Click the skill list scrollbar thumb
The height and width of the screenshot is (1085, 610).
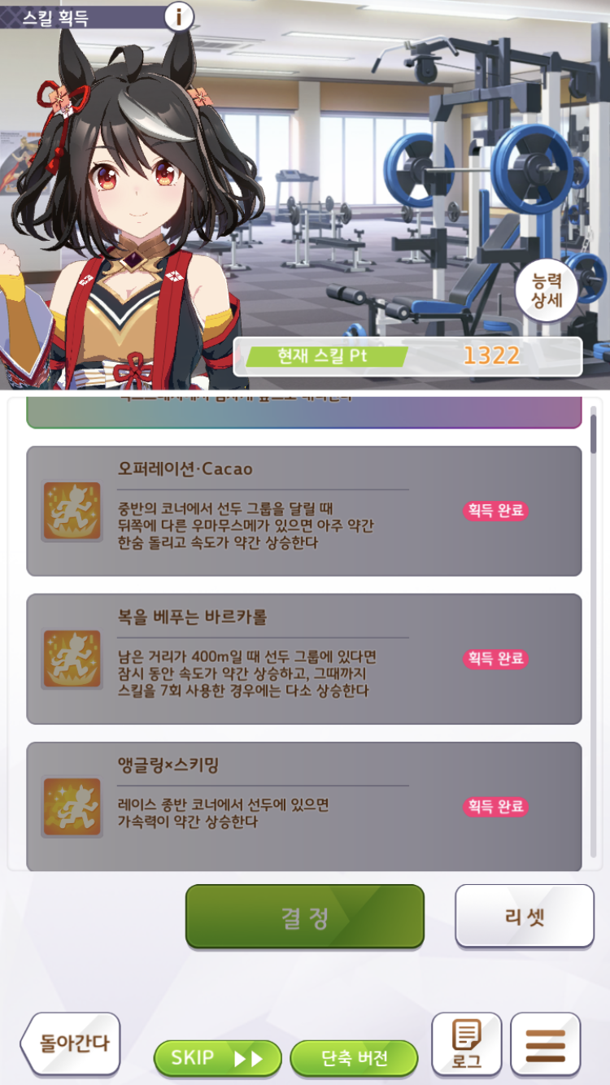click(x=594, y=433)
